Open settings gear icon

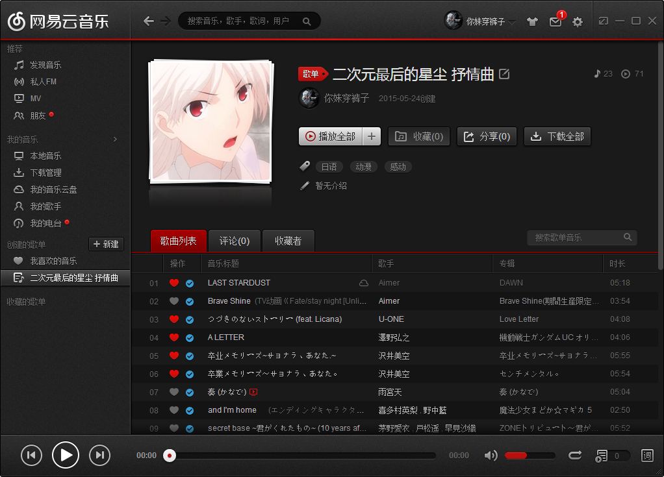click(x=578, y=21)
